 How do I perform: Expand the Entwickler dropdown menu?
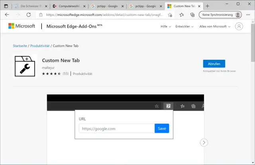pos(184,27)
